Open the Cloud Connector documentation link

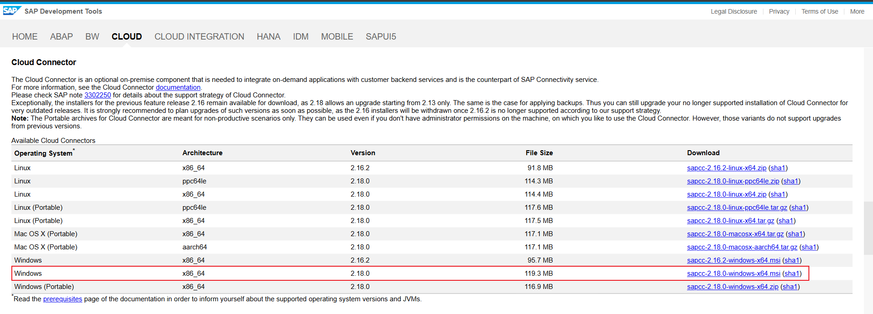tap(178, 87)
